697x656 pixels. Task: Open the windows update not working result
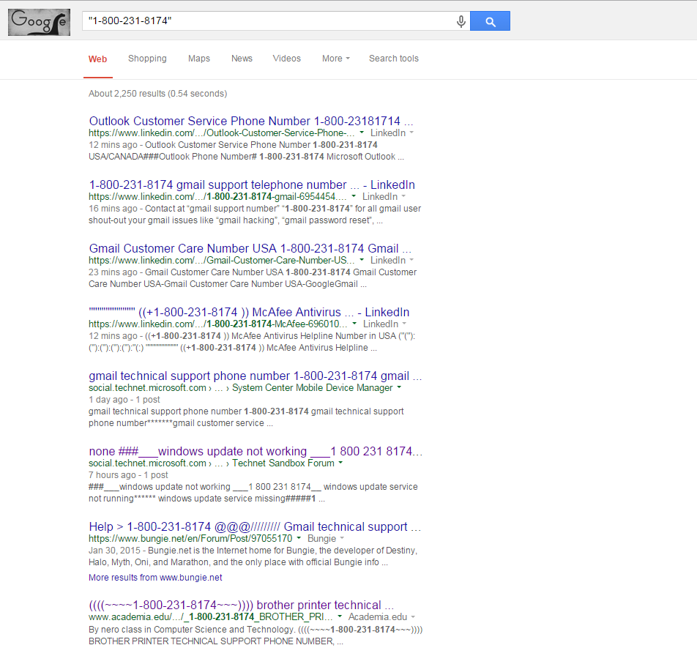point(256,451)
